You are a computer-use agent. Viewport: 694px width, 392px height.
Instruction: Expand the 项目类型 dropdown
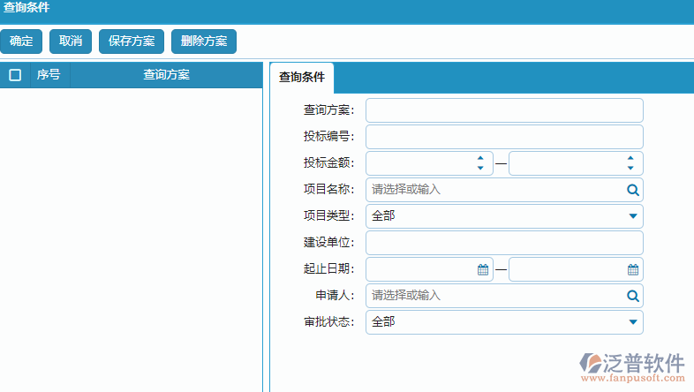(632, 216)
